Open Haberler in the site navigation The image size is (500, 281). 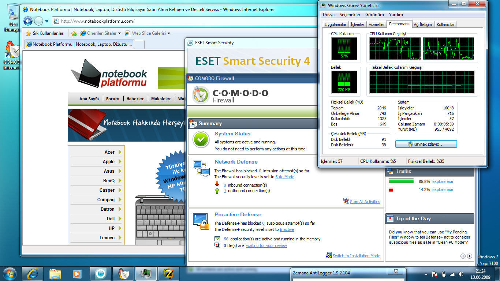[x=135, y=99]
